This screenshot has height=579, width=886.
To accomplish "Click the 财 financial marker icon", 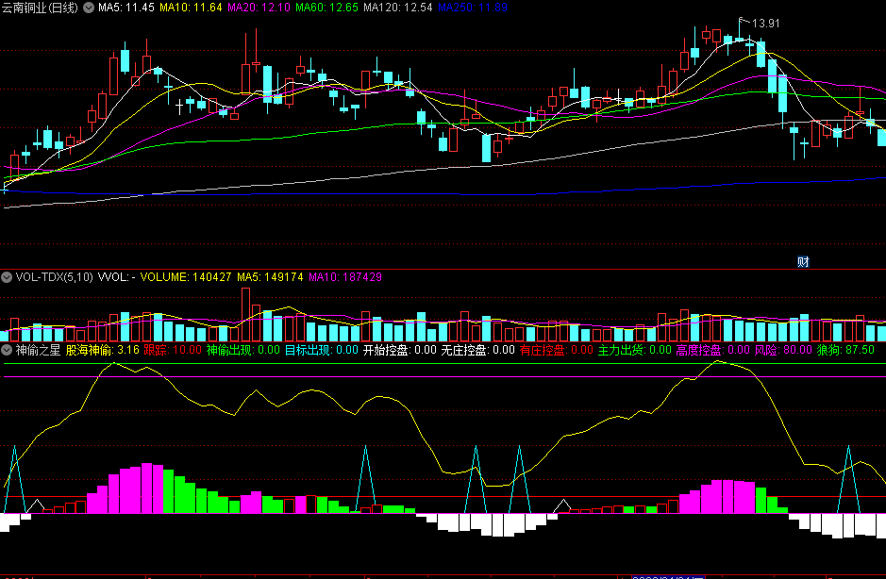I will (803, 261).
